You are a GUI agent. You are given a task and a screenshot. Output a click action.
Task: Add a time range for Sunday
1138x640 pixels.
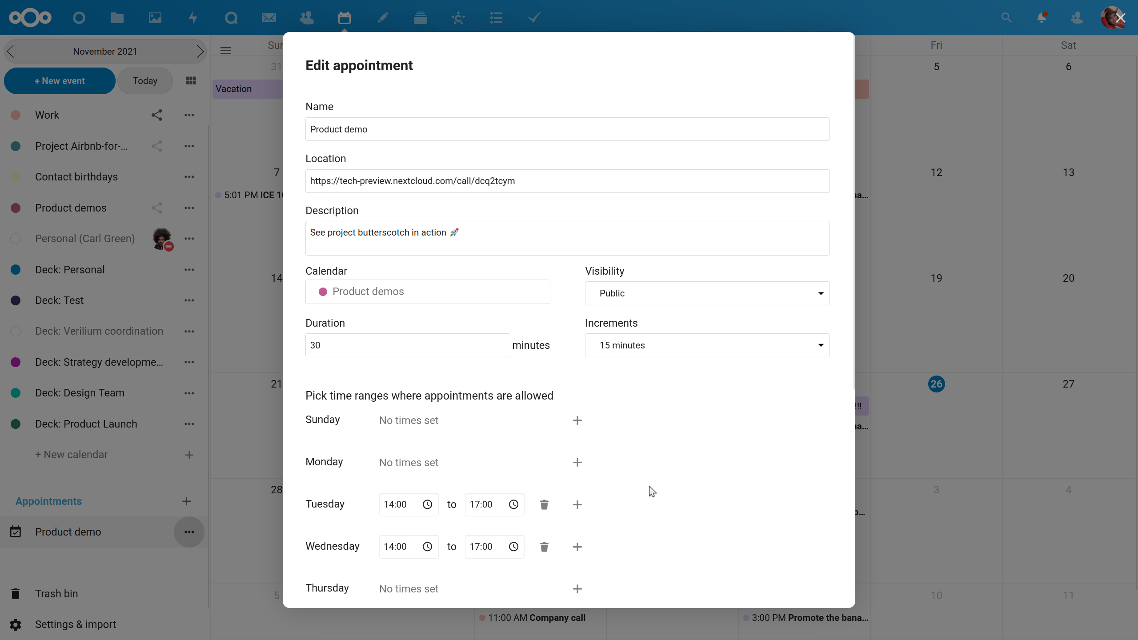pos(577,420)
